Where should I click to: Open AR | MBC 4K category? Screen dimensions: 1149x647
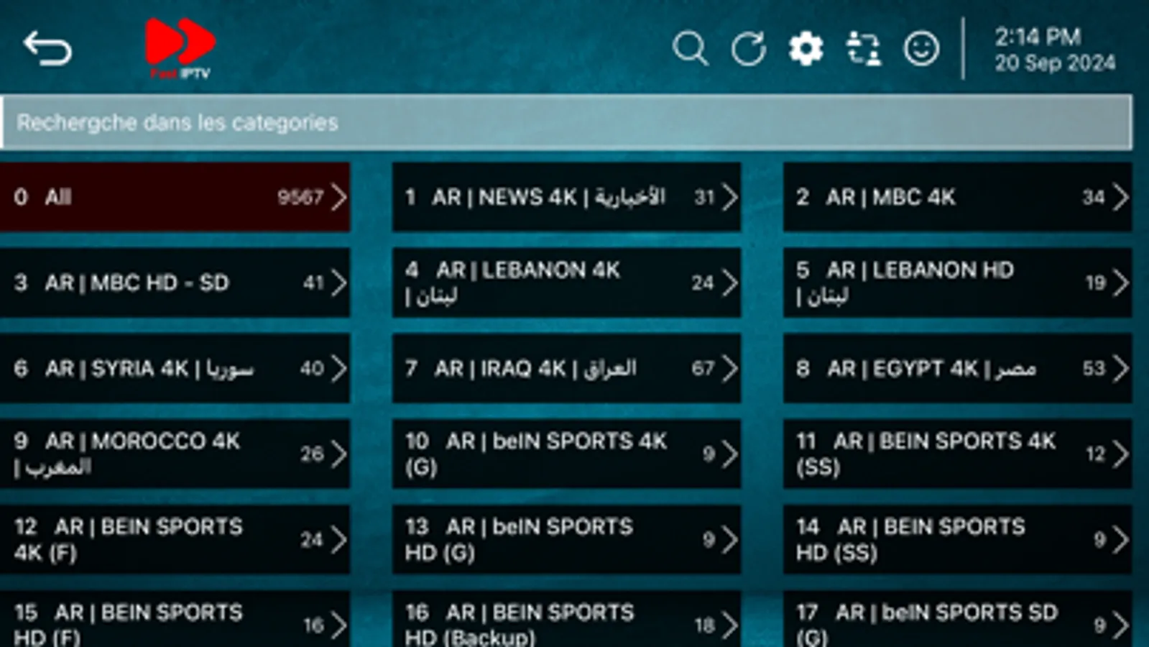pyautogui.click(x=957, y=197)
